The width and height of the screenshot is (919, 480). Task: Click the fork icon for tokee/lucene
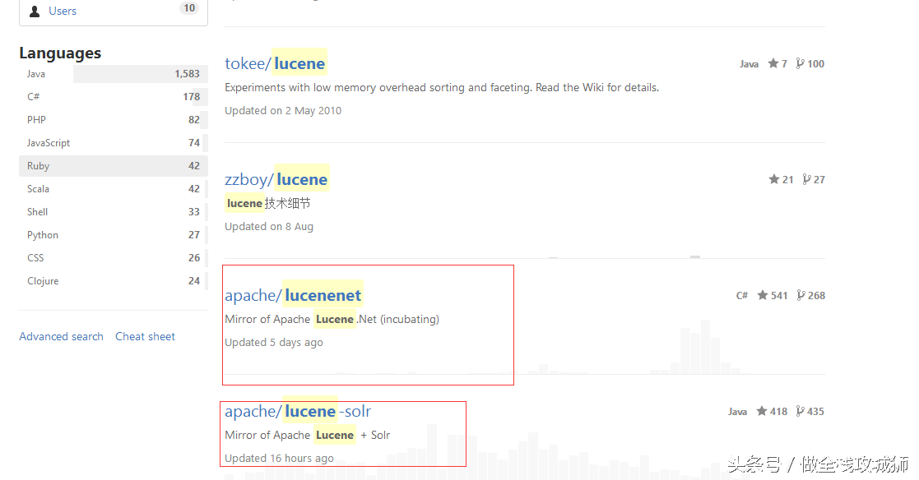pyautogui.click(x=800, y=63)
